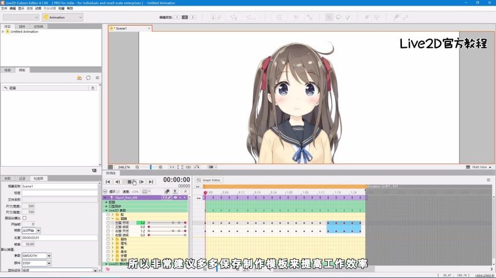Click the playhead marker at 0:00
The width and height of the screenshot is (496, 278).
tap(205, 193)
